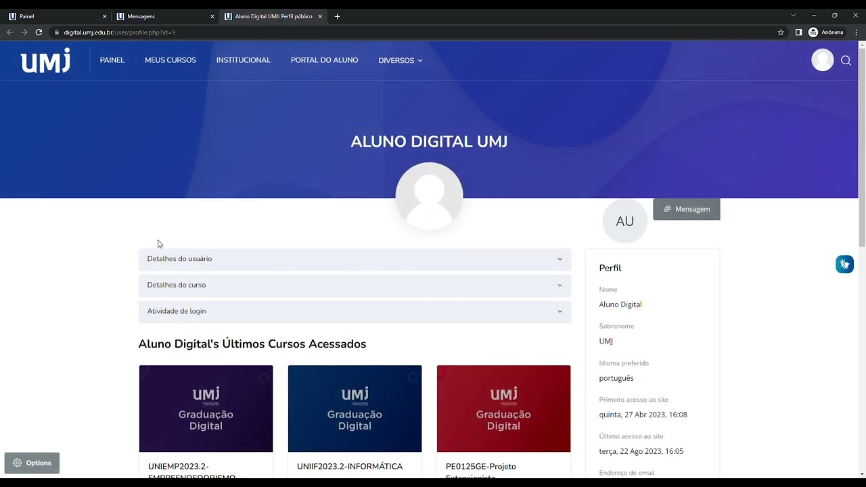This screenshot has width=866, height=487.
Task: Open INSTITUCIONAL in the navigation menu
Action: click(x=244, y=60)
